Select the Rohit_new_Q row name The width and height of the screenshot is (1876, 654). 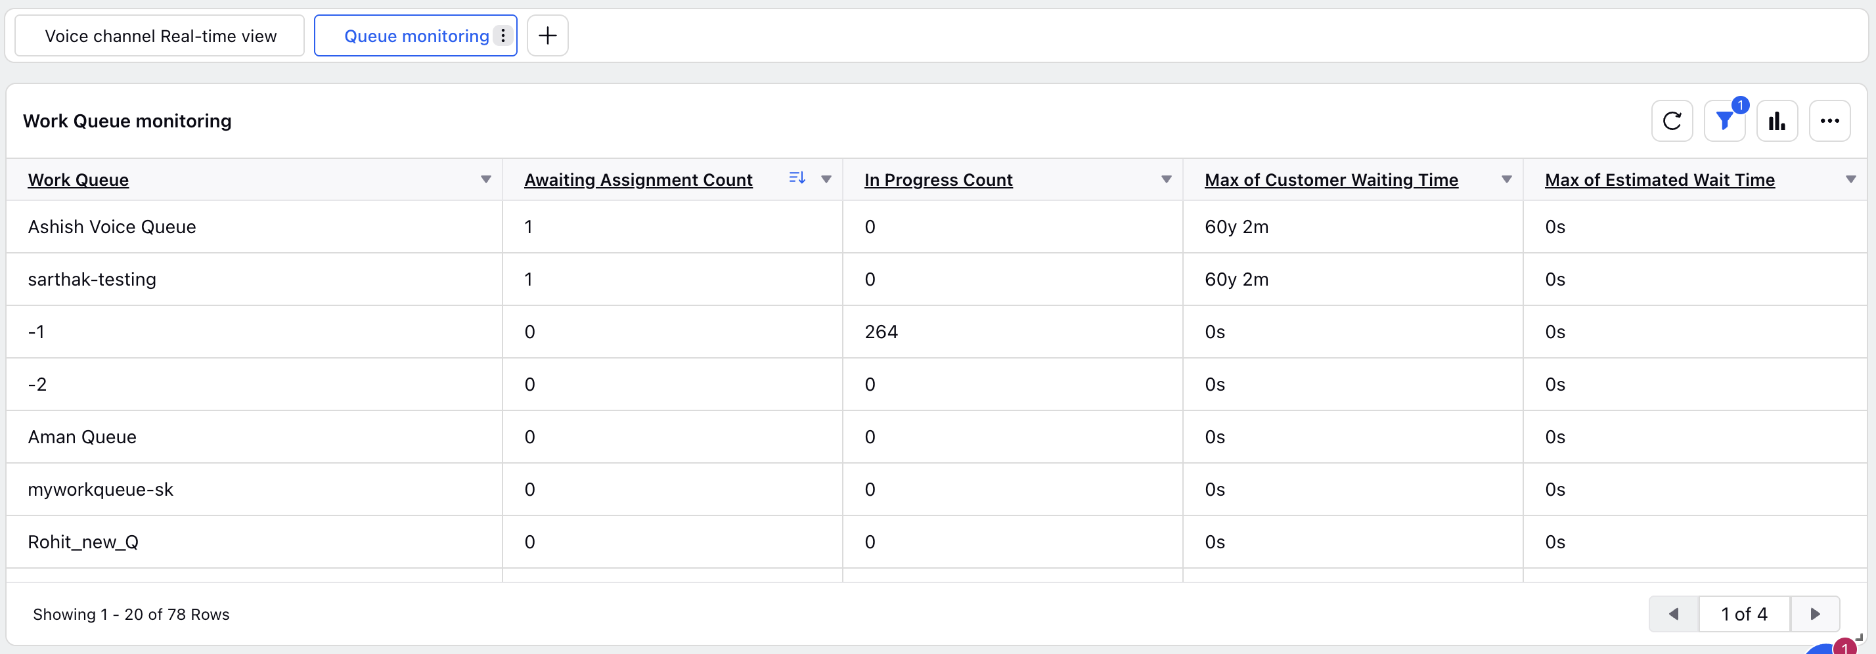(x=83, y=542)
